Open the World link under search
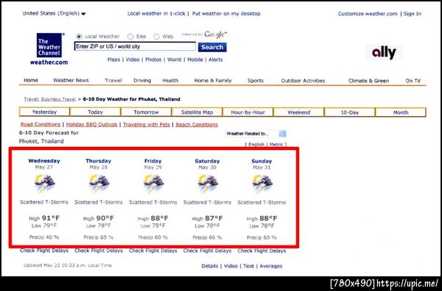Viewport: 442px width, 291px height. click(x=174, y=60)
